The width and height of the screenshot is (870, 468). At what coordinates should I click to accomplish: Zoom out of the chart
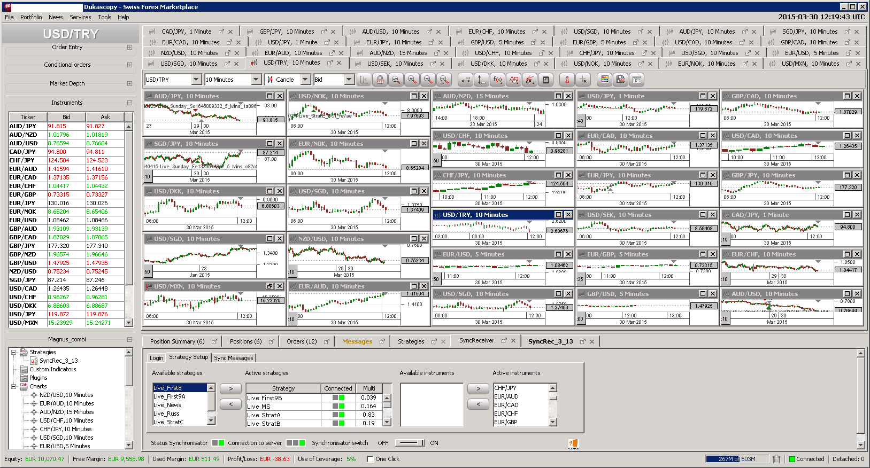point(428,80)
